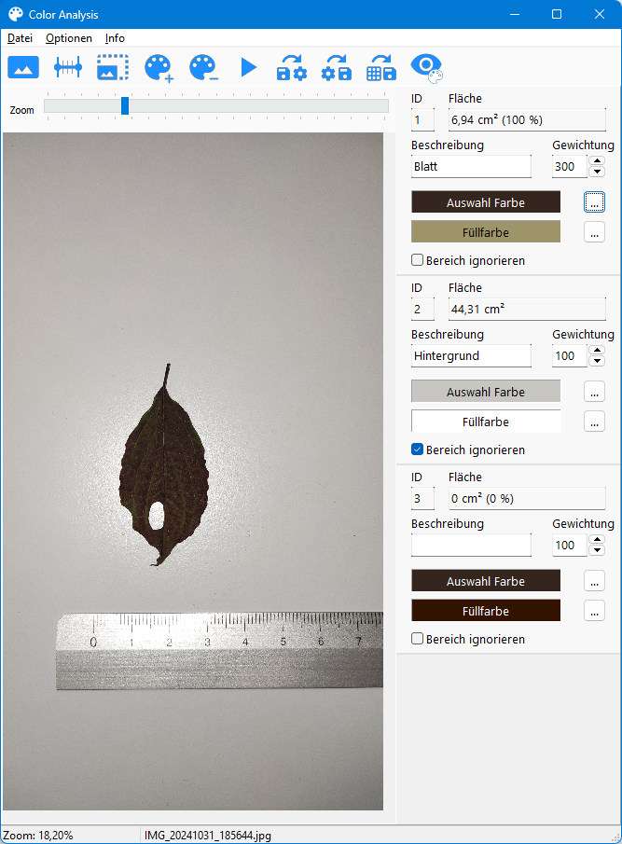Select the ruler scale measurement tool
This screenshot has width=622, height=844.
click(x=68, y=67)
